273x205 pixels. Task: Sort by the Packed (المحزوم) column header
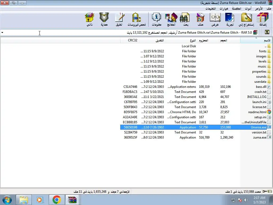[208, 40]
